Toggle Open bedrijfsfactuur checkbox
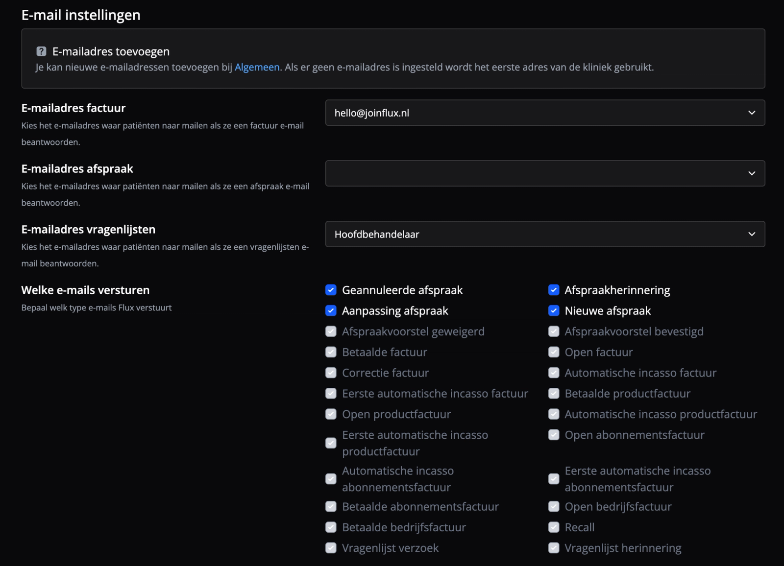Screen dimensions: 784x566 click(x=554, y=506)
